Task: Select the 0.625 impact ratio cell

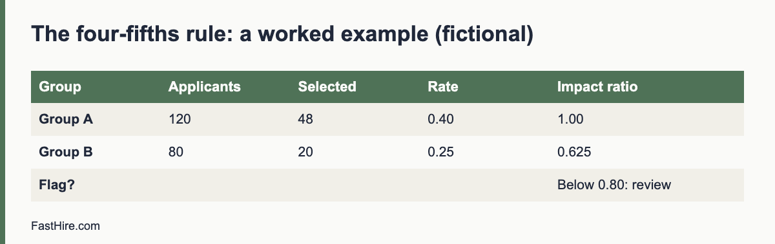Action: coord(574,152)
